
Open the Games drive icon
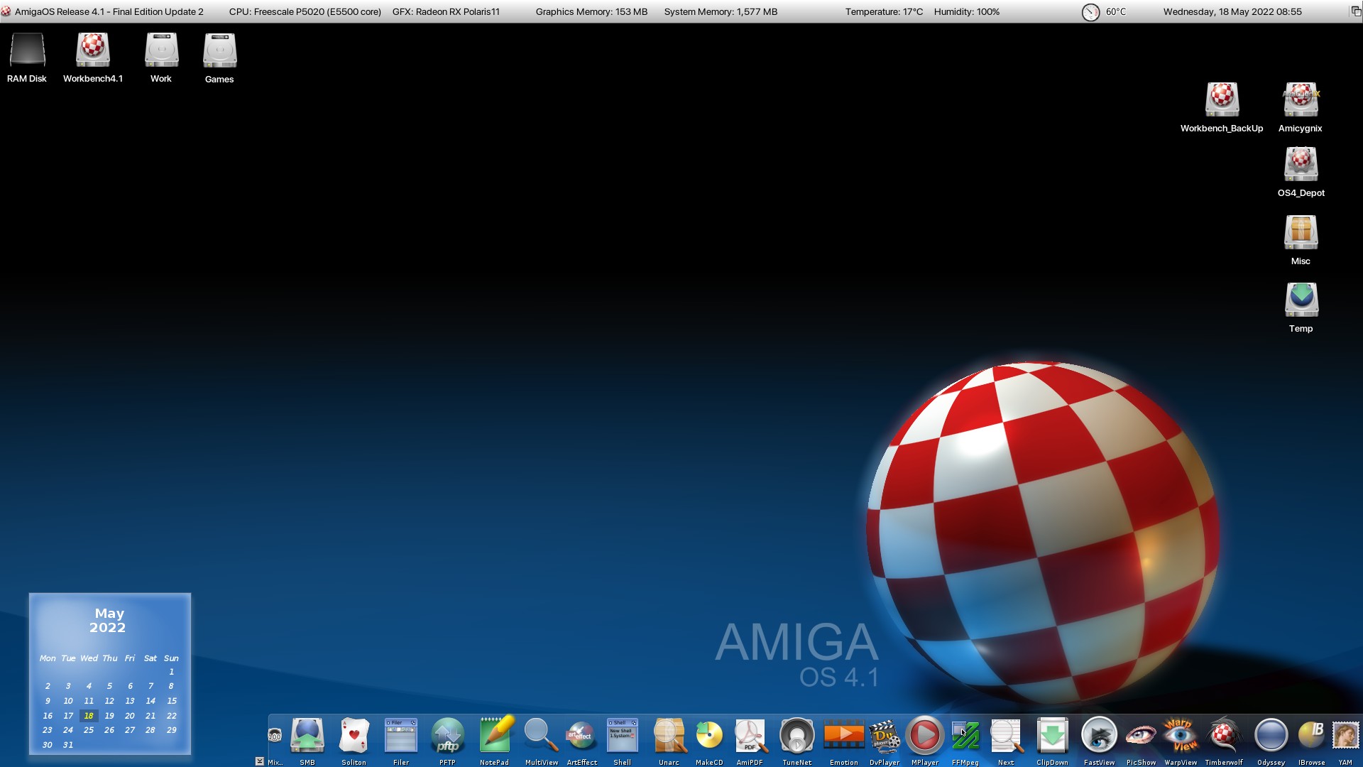(219, 51)
